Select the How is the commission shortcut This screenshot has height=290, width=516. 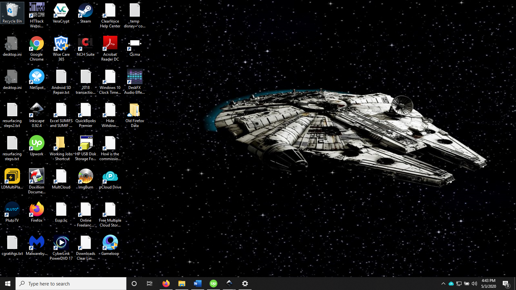click(110, 148)
